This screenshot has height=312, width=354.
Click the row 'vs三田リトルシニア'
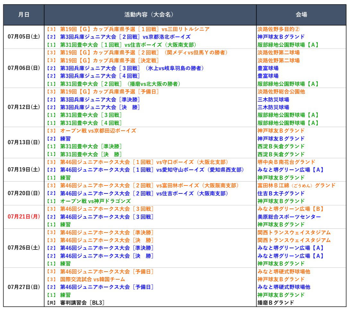tap(128, 29)
